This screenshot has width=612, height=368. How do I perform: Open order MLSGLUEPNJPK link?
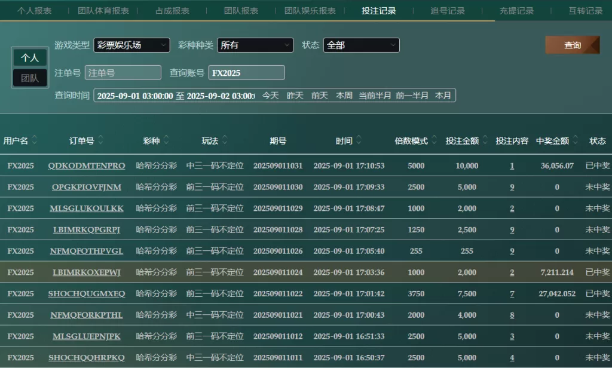(x=87, y=336)
